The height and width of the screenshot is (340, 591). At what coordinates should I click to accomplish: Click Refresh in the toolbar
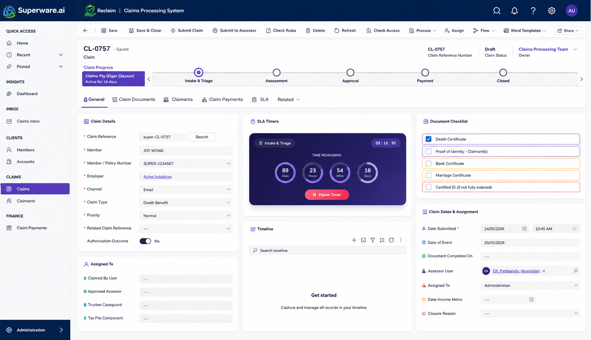345,31
